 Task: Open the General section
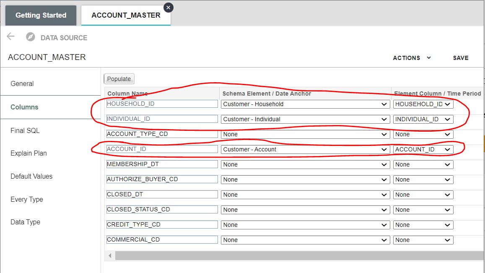[22, 83]
